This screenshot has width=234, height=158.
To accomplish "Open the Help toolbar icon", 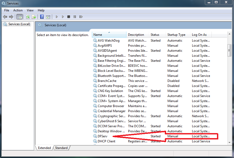I will coord(42,17).
